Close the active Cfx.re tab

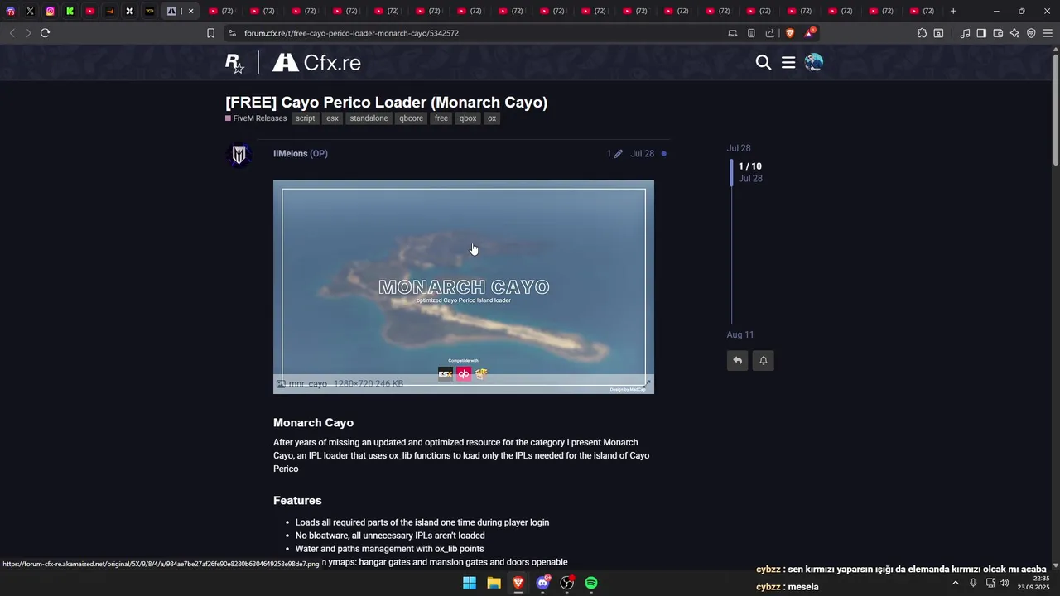coord(190,11)
